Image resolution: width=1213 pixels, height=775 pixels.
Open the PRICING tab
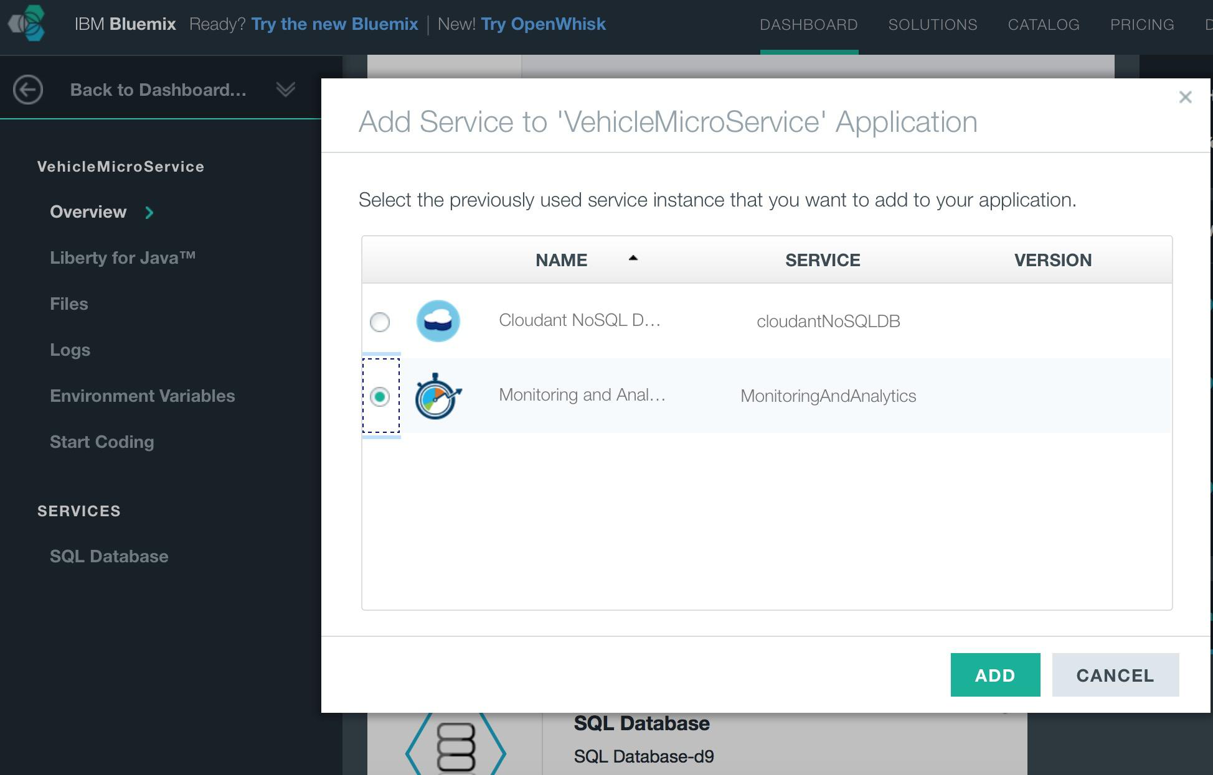point(1142,25)
